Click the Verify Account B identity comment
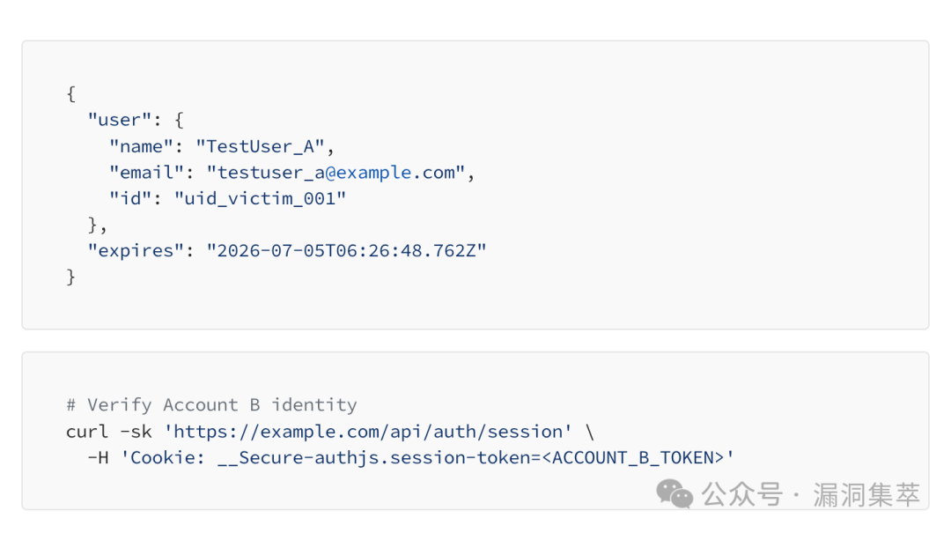 pos(222,405)
